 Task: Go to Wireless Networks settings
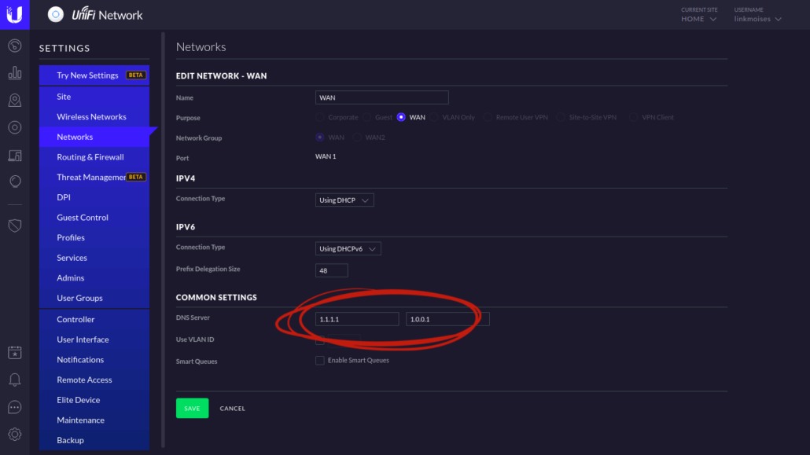91,117
